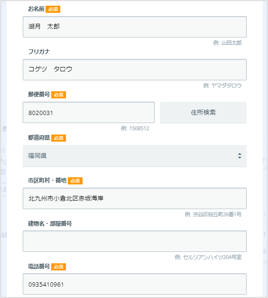Open the 都道府県 prefecture dropdown
Image resolution: width=268 pixels, height=298 pixels.
pos(135,156)
